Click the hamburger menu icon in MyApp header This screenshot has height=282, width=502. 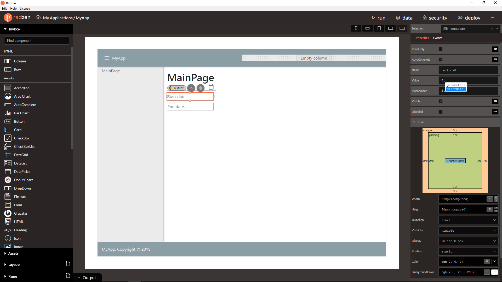click(107, 58)
